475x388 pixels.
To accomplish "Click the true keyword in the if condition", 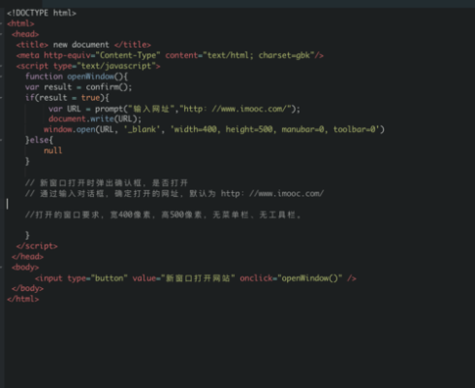I will pyautogui.click(x=90, y=98).
